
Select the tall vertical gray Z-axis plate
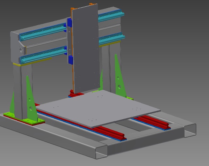(86, 48)
